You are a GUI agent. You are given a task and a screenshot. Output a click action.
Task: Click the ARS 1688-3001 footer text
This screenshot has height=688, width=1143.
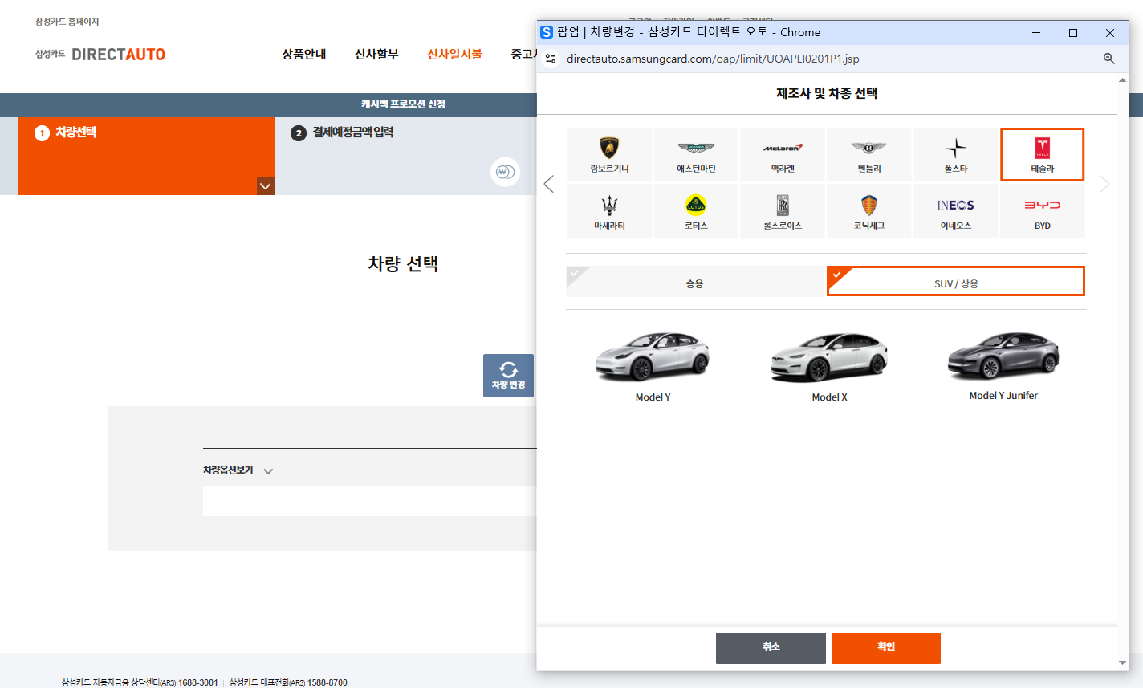coord(140,682)
